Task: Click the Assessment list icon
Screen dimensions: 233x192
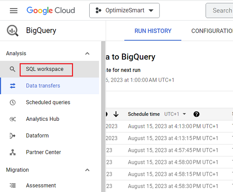Action: tap(13, 186)
